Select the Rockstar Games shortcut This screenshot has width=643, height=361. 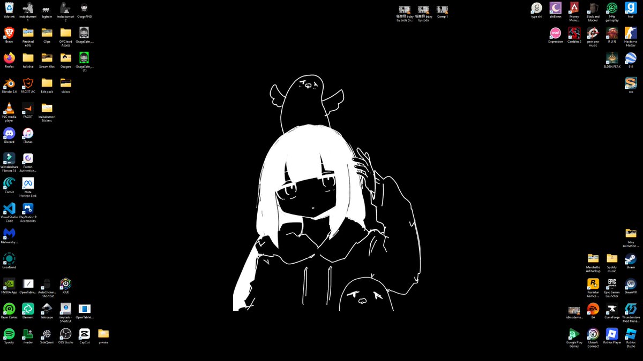pos(593,283)
